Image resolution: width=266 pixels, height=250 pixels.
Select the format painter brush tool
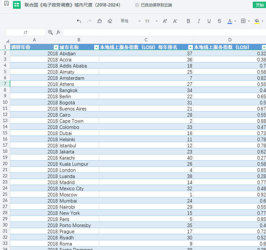tap(100, 21)
